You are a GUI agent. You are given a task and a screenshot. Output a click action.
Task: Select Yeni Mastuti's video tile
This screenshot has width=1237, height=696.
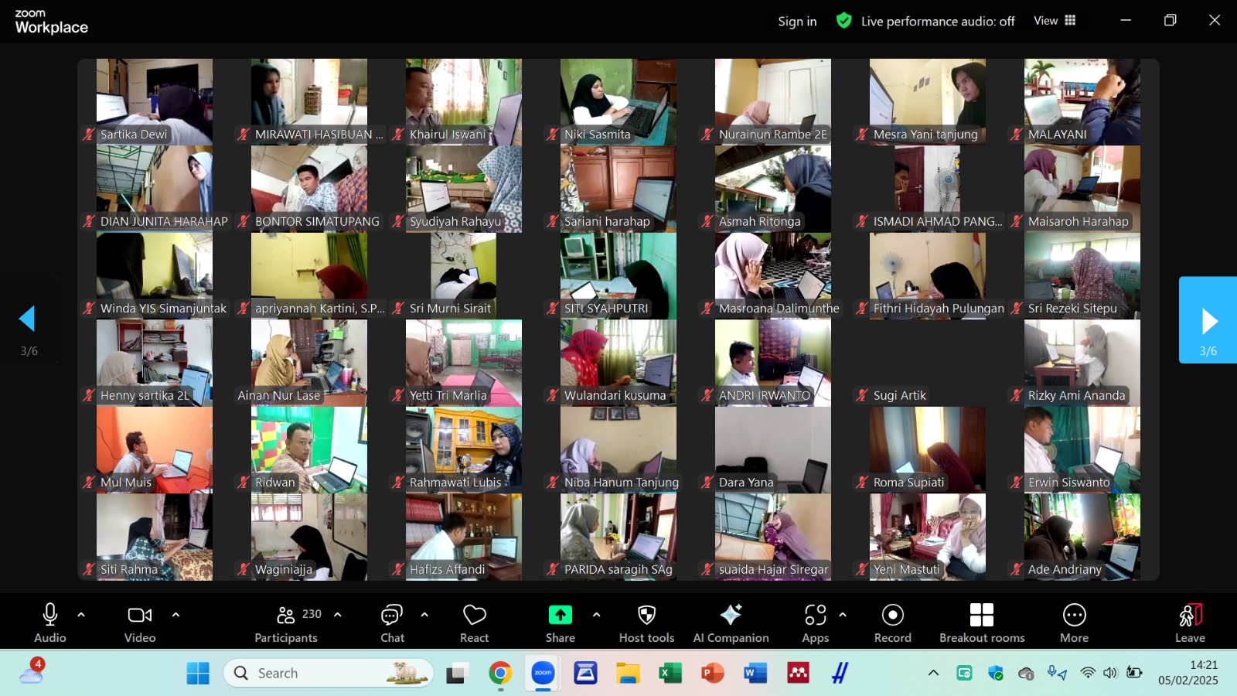[928, 537]
